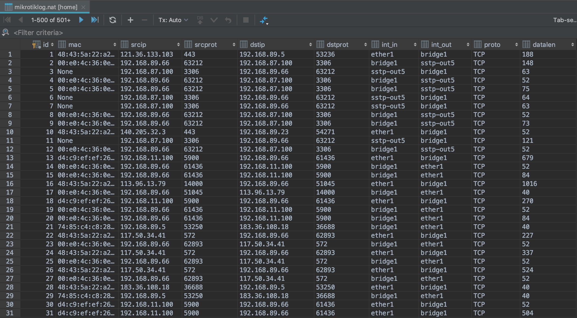Image resolution: width=577 pixels, height=318 pixels.
Task: Select srcprot cell 14000
Action: click(210, 184)
